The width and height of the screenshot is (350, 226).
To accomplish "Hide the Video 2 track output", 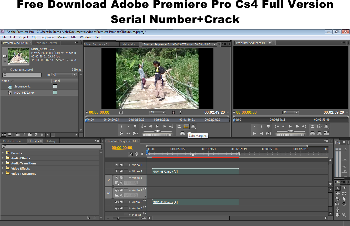I will pyautogui.click(x=117, y=171).
